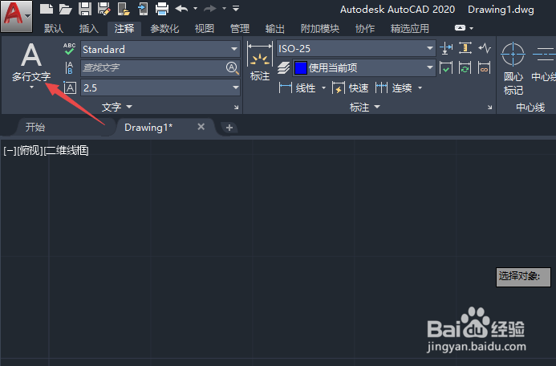
Task: Click the Plot printer icon
Action: pyautogui.click(x=162, y=9)
